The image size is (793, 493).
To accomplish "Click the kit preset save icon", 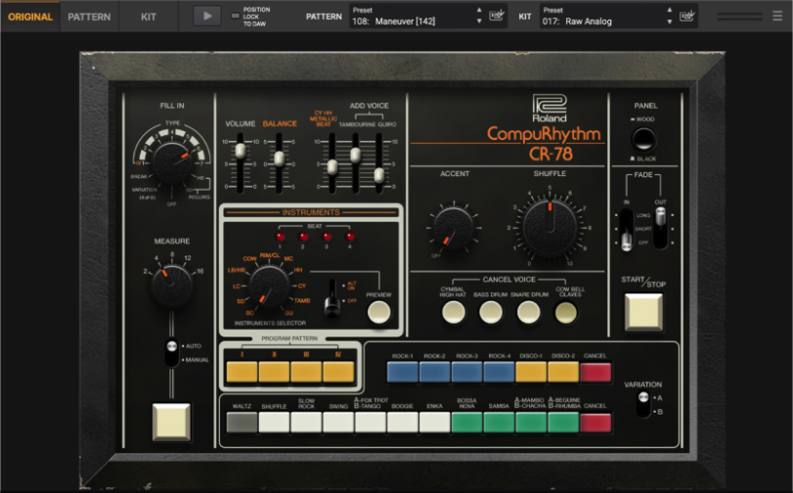I will [x=687, y=16].
